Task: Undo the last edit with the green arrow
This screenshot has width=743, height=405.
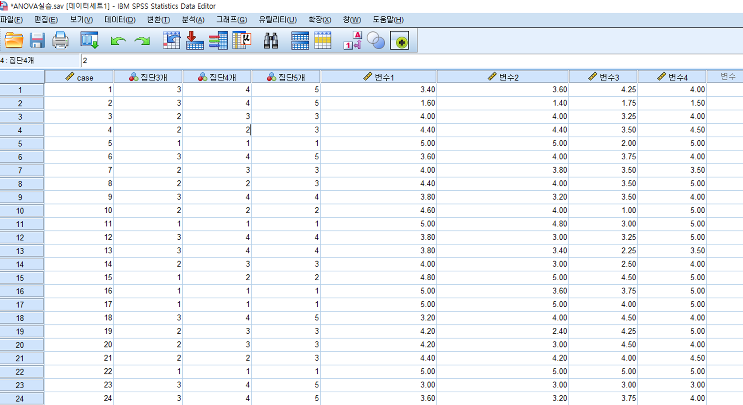Action: tap(118, 41)
